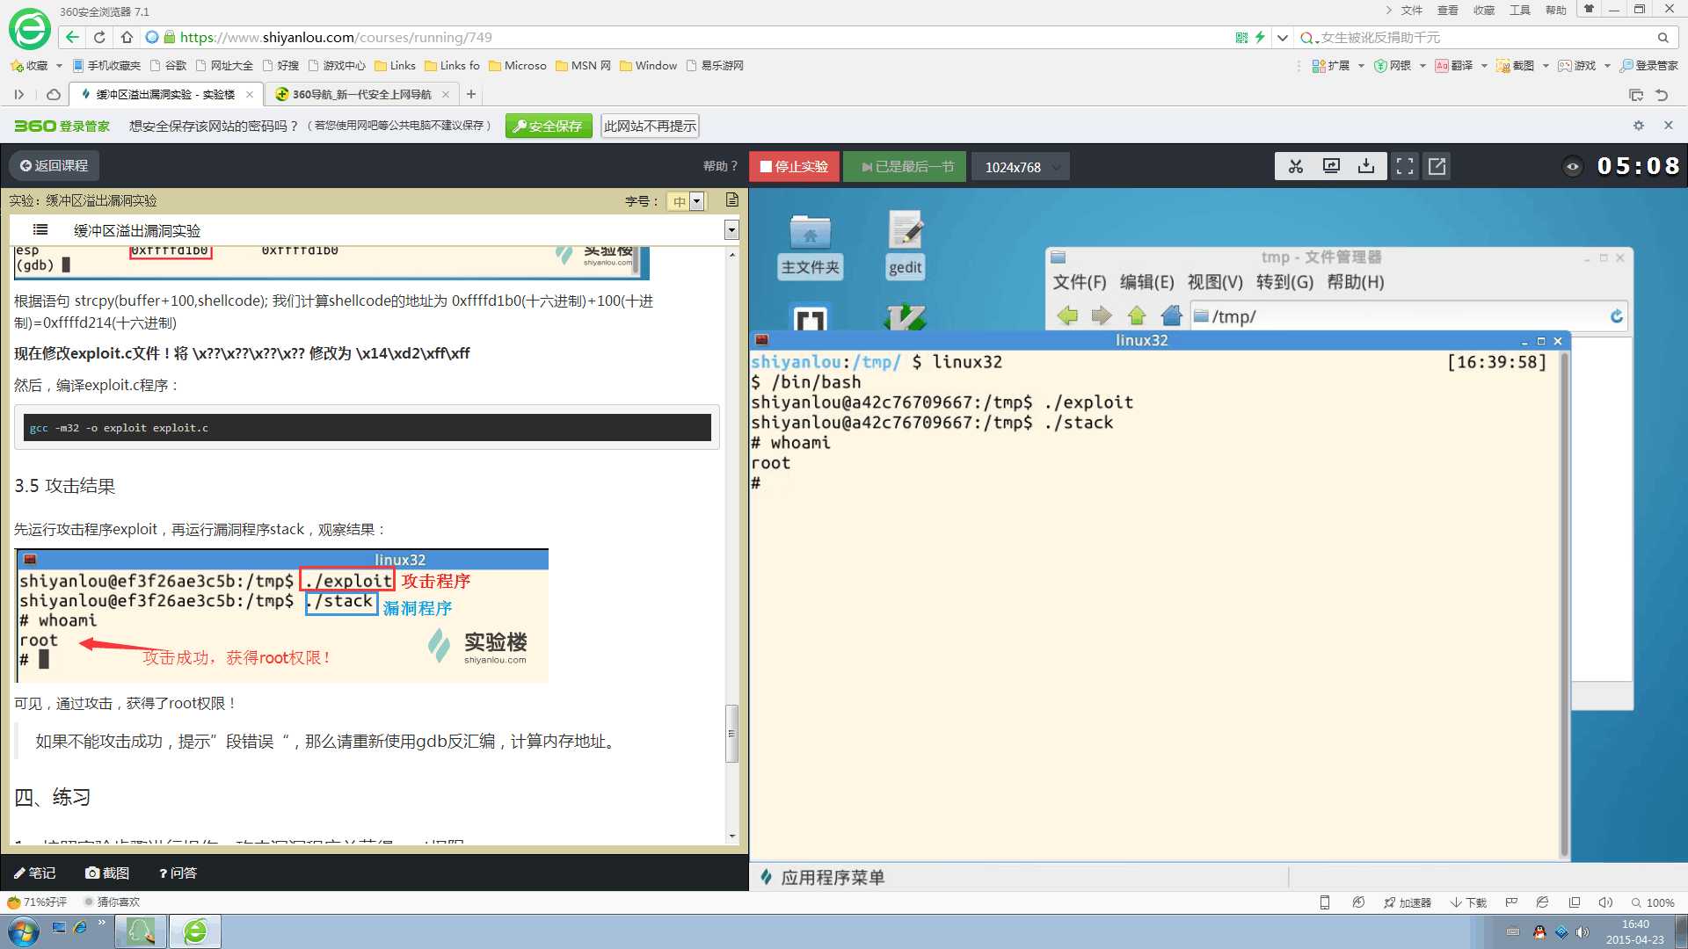This screenshot has width=1688, height=949.
Task: Click the 100% zoom level in status bar
Action: [x=1654, y=902]
